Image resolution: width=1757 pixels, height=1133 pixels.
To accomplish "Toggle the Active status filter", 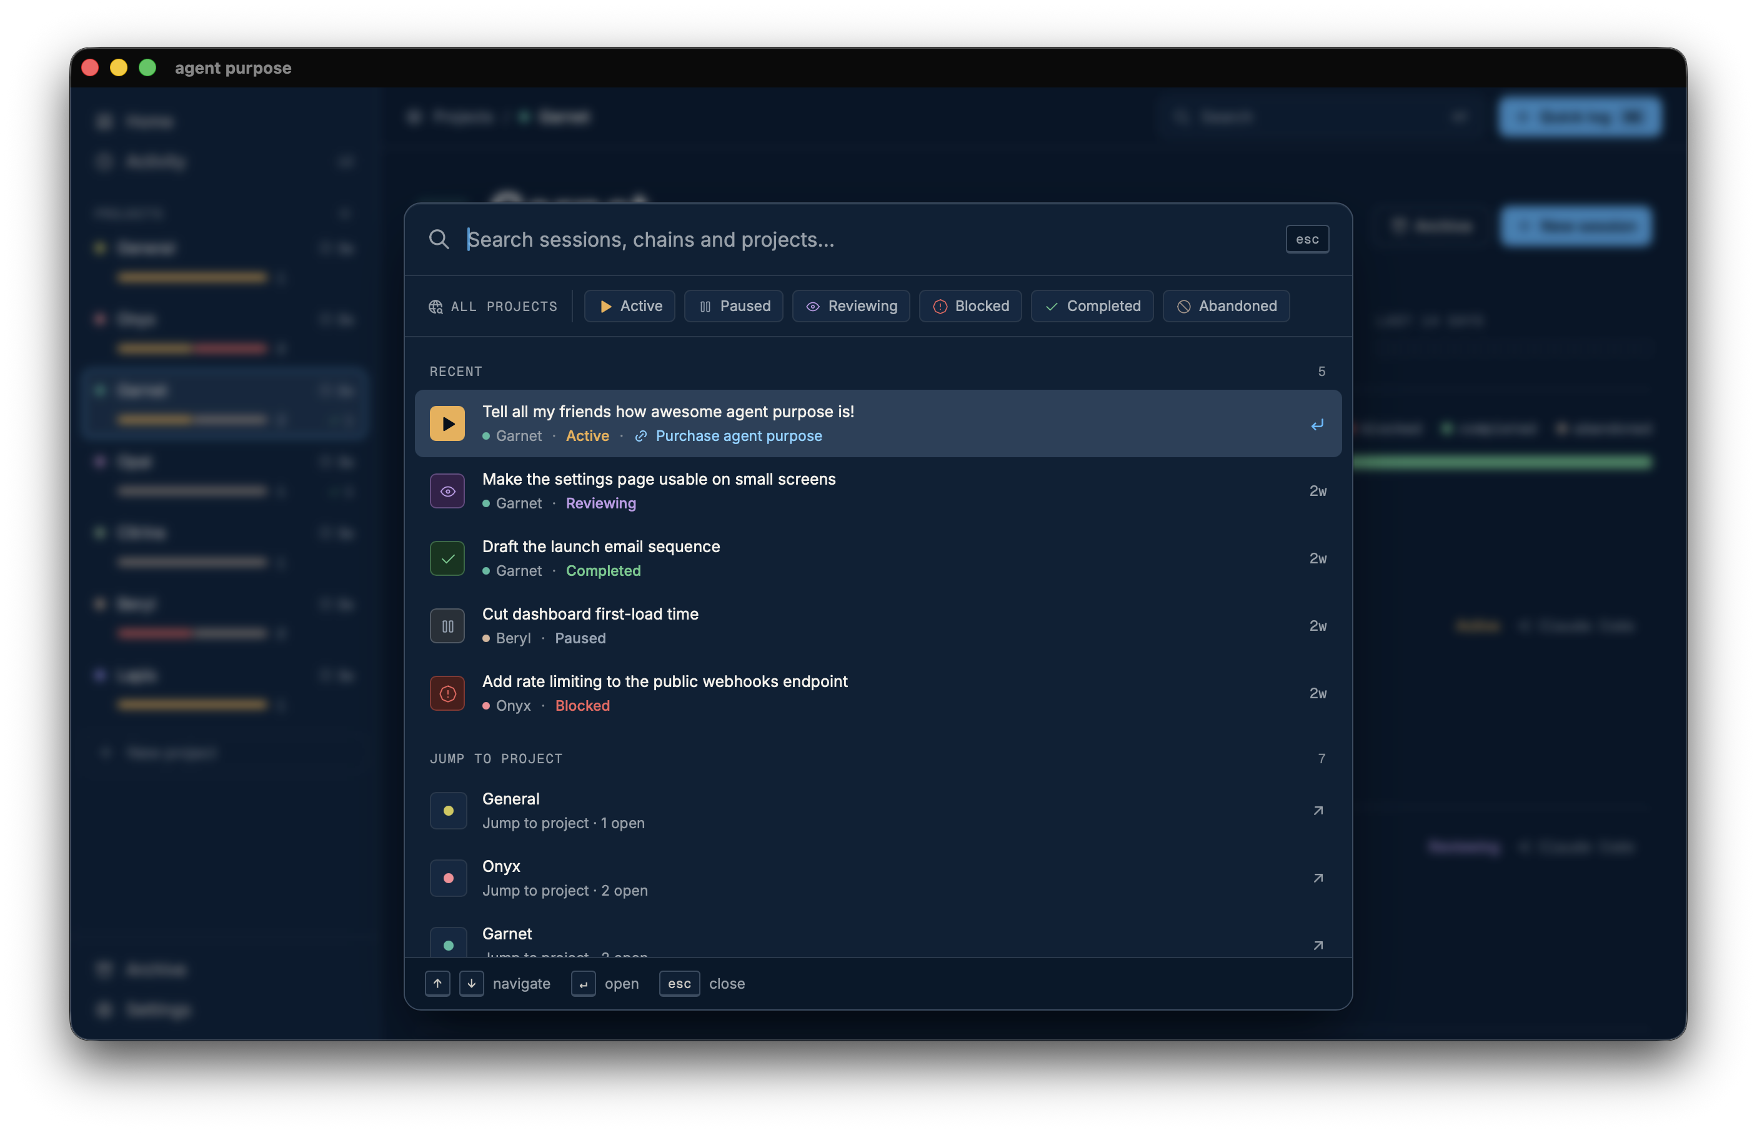I will tap(630, 306).
